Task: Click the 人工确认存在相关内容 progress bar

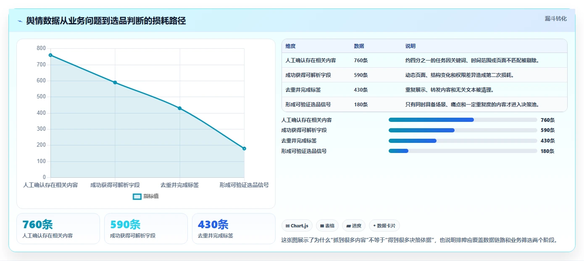Action: pos(463,120)
